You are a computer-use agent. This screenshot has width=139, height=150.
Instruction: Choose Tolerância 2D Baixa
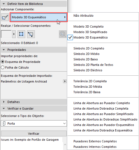coord(103,92)
